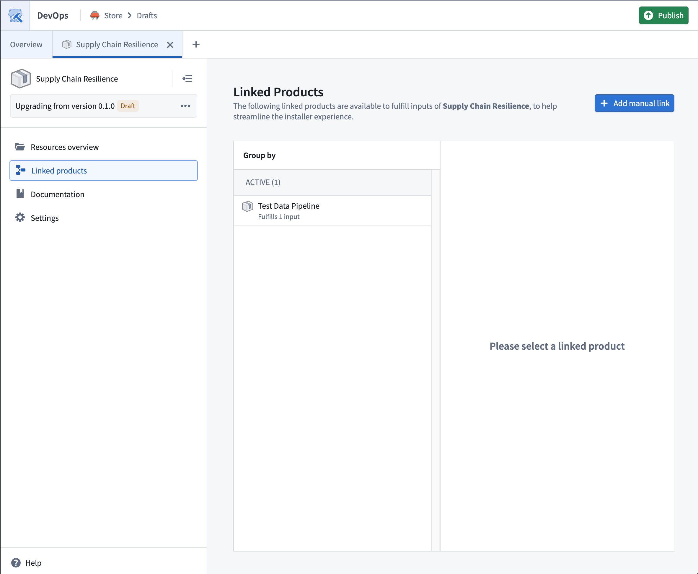Image resolution: width=698 pixels, height=574 pixels.
Task: Click the Test Data Pipeline cube icon
Action: (x=247, y=206)
